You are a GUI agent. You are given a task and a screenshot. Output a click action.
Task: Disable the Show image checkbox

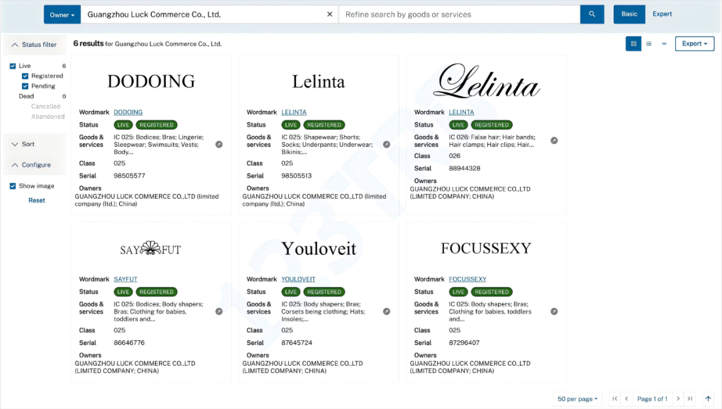click(x=13, y=186)
